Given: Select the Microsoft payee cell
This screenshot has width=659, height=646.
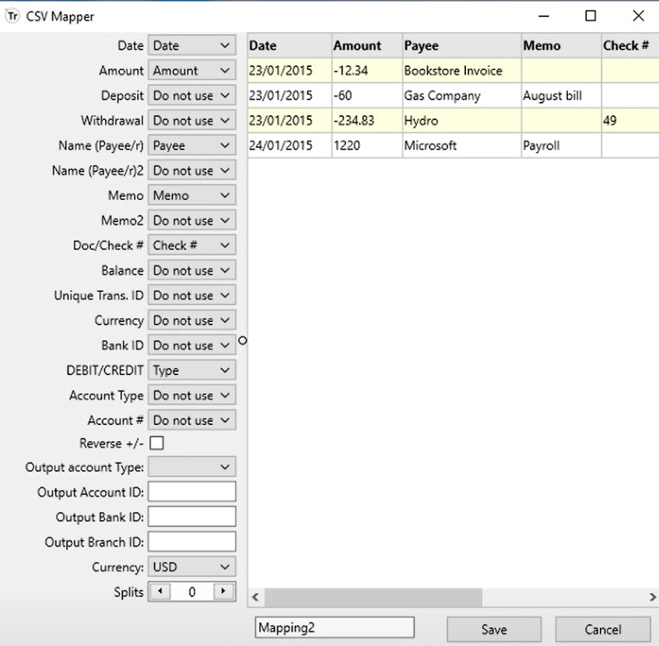Looking at the screenshot, I should [462, 146].
